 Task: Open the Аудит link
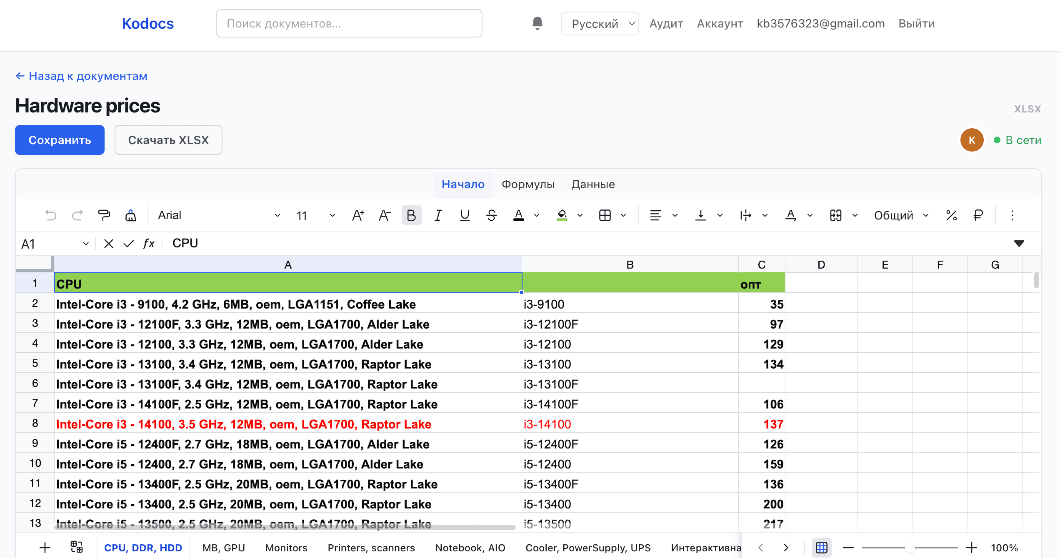666,23
